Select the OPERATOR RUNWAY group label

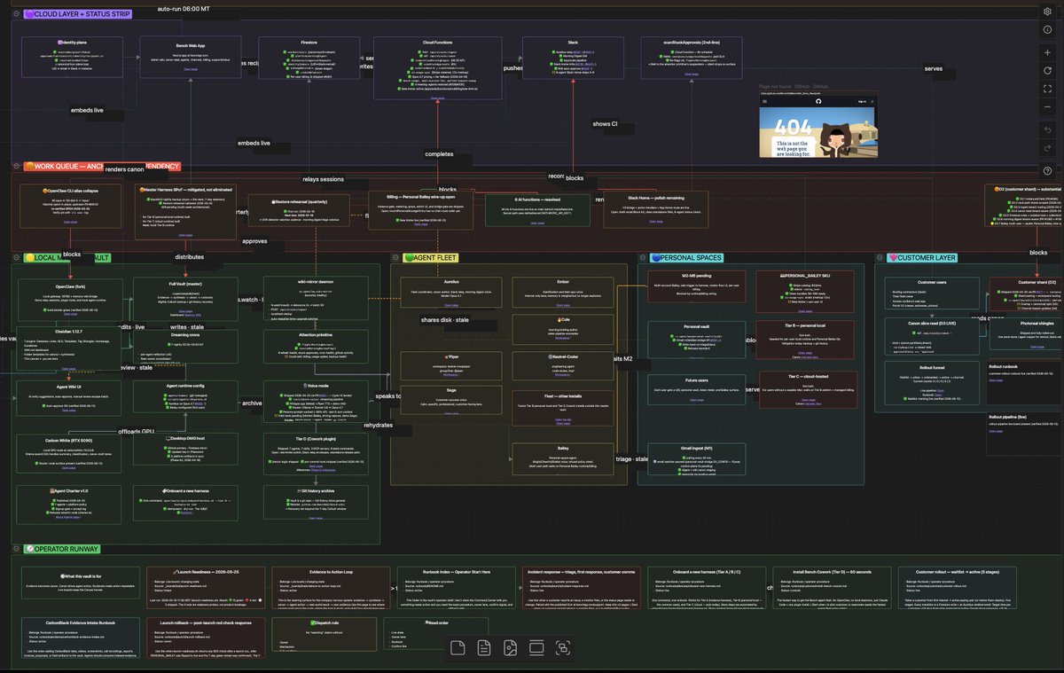pos(61,549)
